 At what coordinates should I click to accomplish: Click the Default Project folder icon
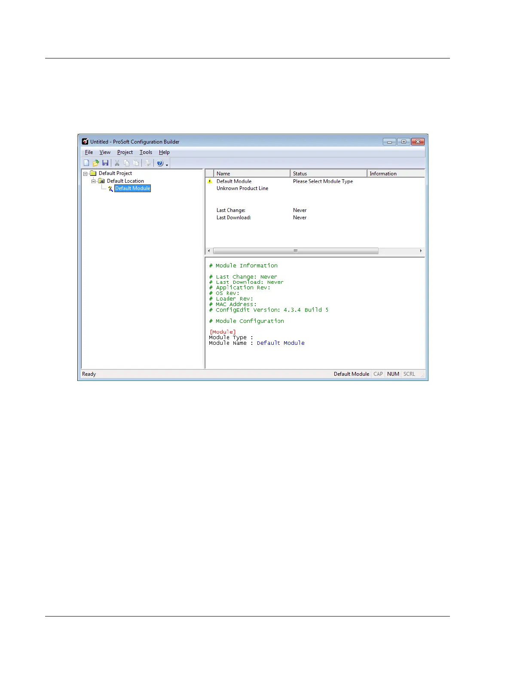click(93, 173)
